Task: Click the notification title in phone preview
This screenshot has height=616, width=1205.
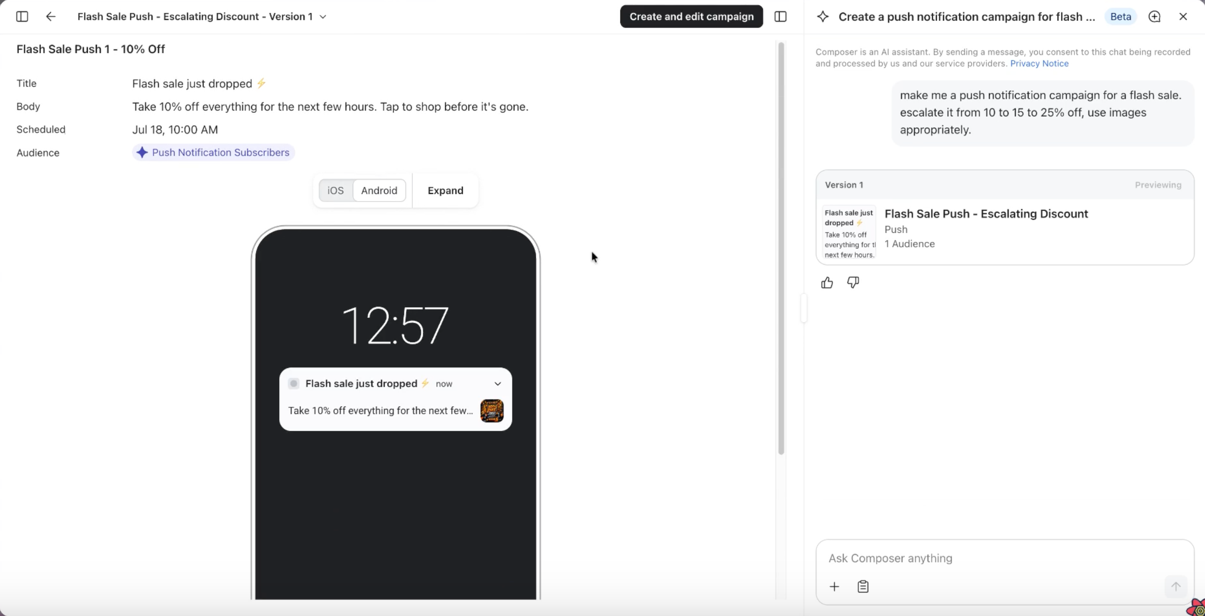Action: 367,384
